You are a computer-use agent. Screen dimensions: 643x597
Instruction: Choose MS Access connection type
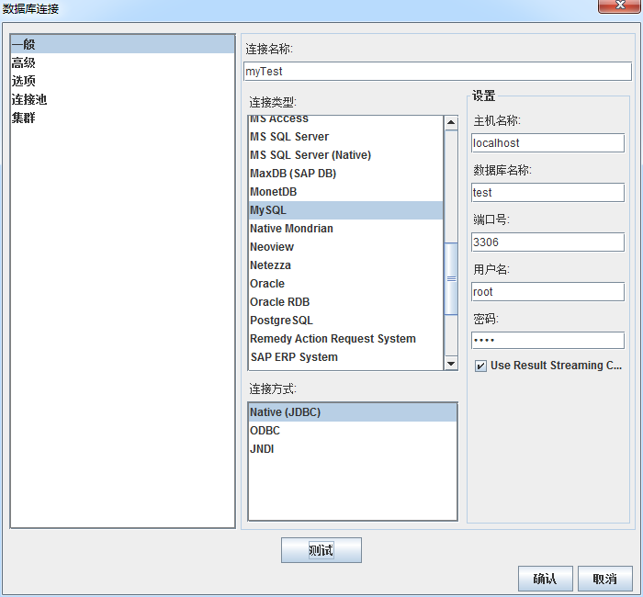click(x=345, y=118)
